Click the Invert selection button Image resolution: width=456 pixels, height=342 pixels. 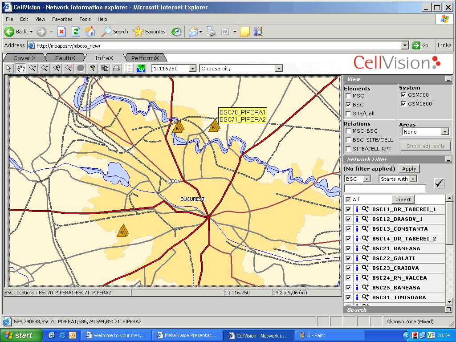pyautogui.click(x=403, y=199)
